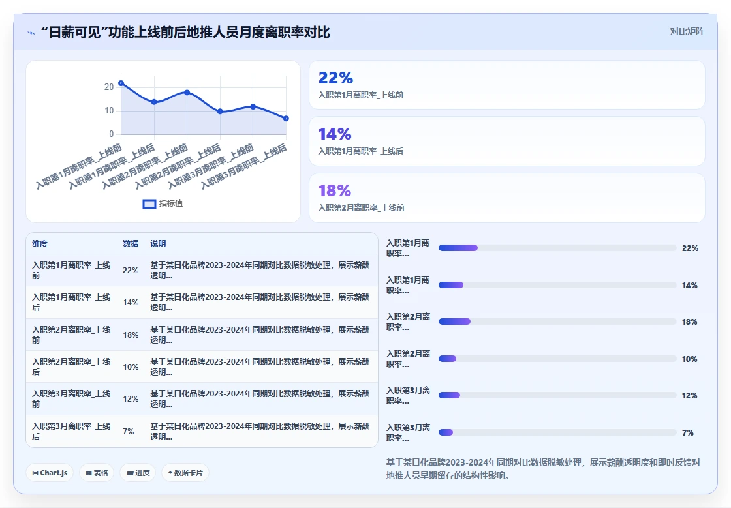Click the icon inside the 表格 chip
731x508 pixels.
pos(89,473)
